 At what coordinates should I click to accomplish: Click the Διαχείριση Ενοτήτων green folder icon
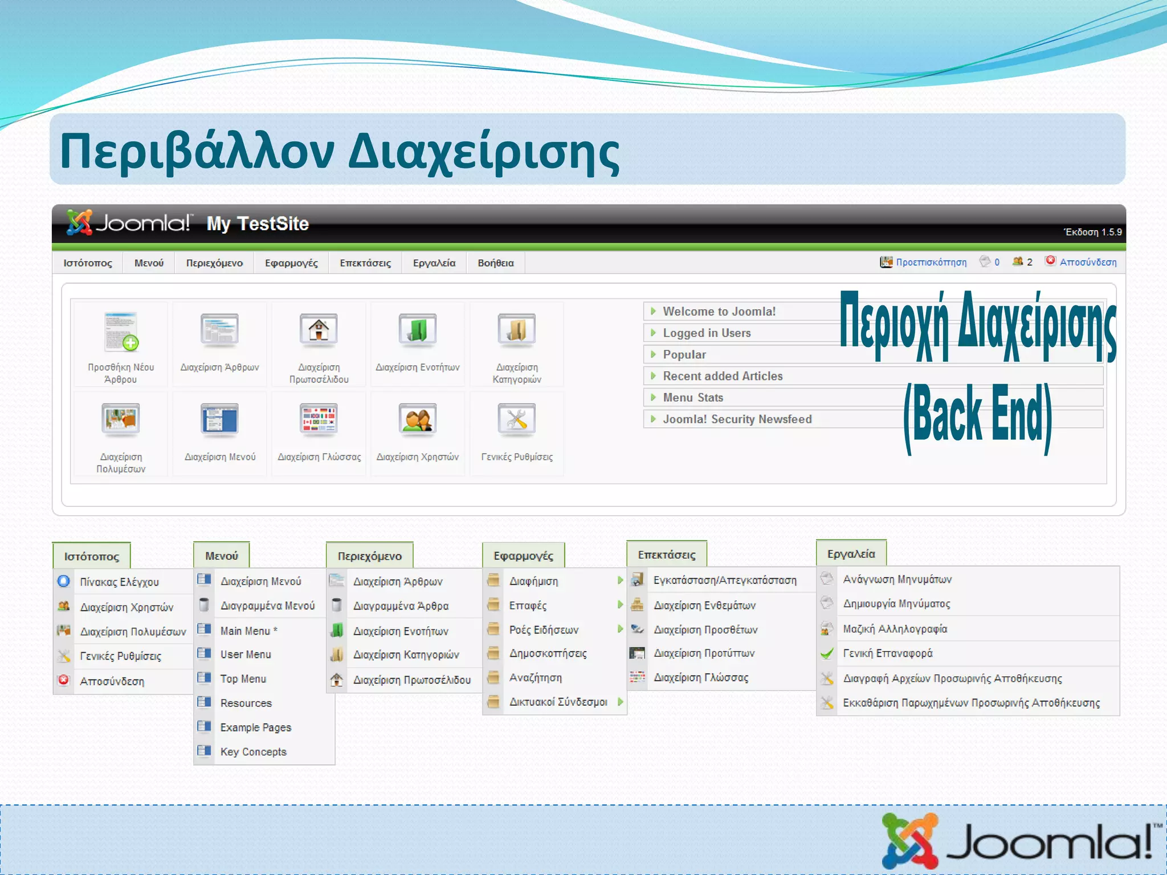pyautogui.click(x=418, y=330)
